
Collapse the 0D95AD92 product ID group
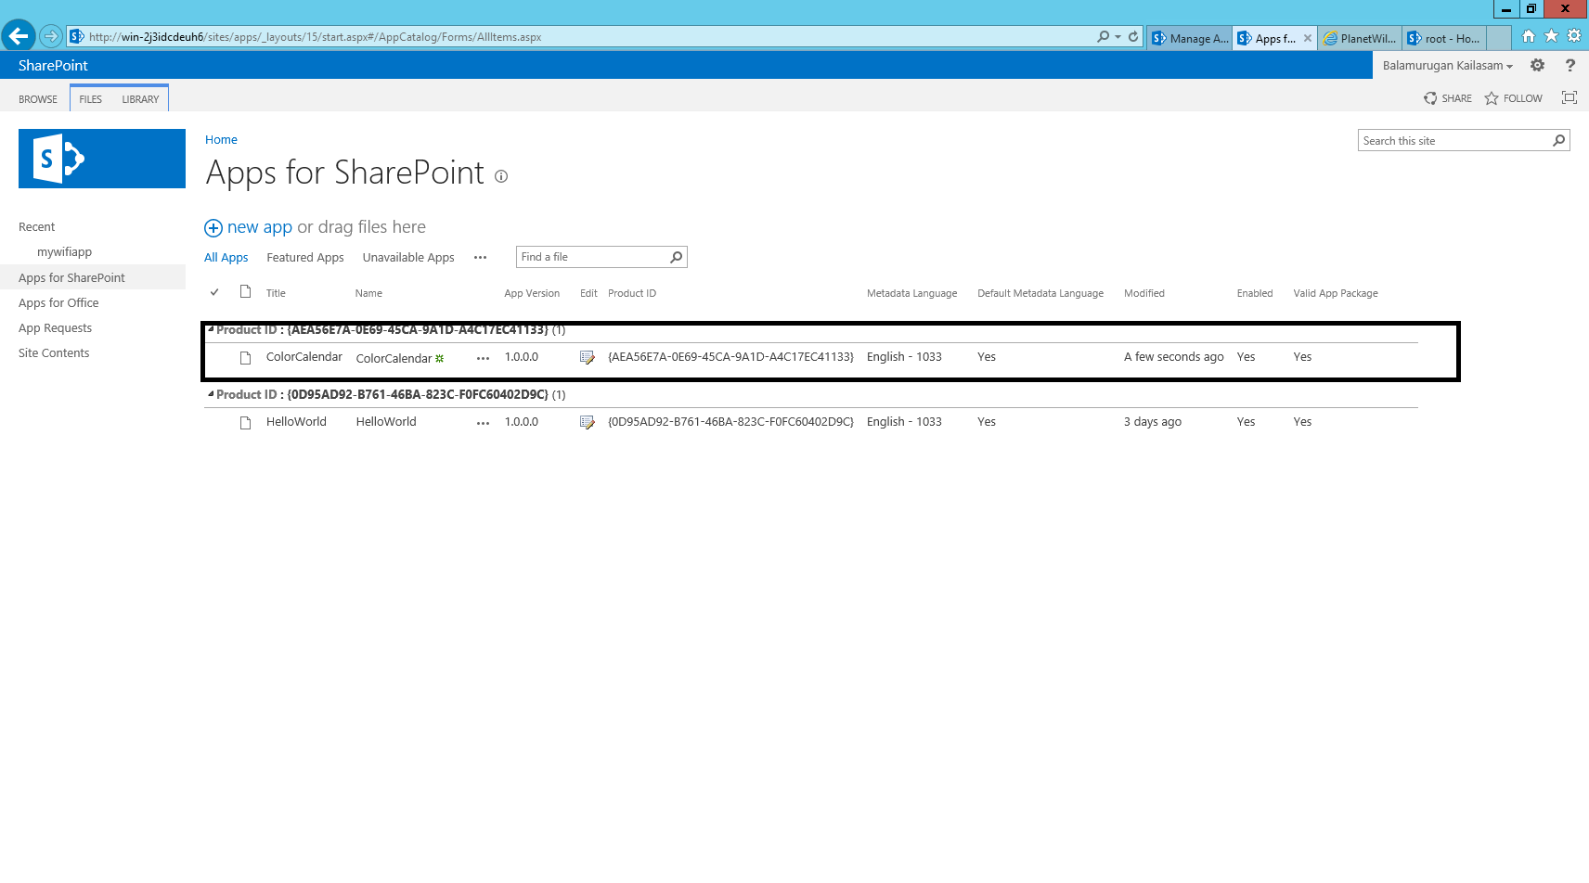click(211, 393)
